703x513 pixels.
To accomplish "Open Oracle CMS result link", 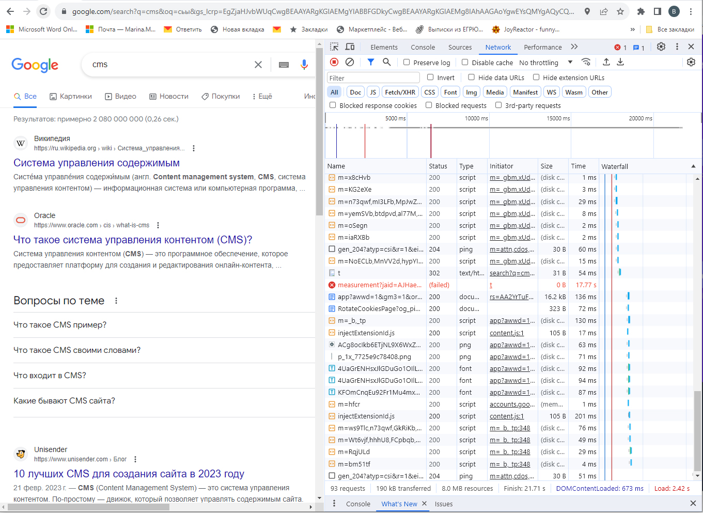I will [133, 240].
